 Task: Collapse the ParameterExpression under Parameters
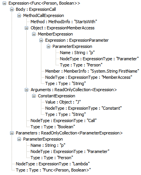tap(19, 139)
